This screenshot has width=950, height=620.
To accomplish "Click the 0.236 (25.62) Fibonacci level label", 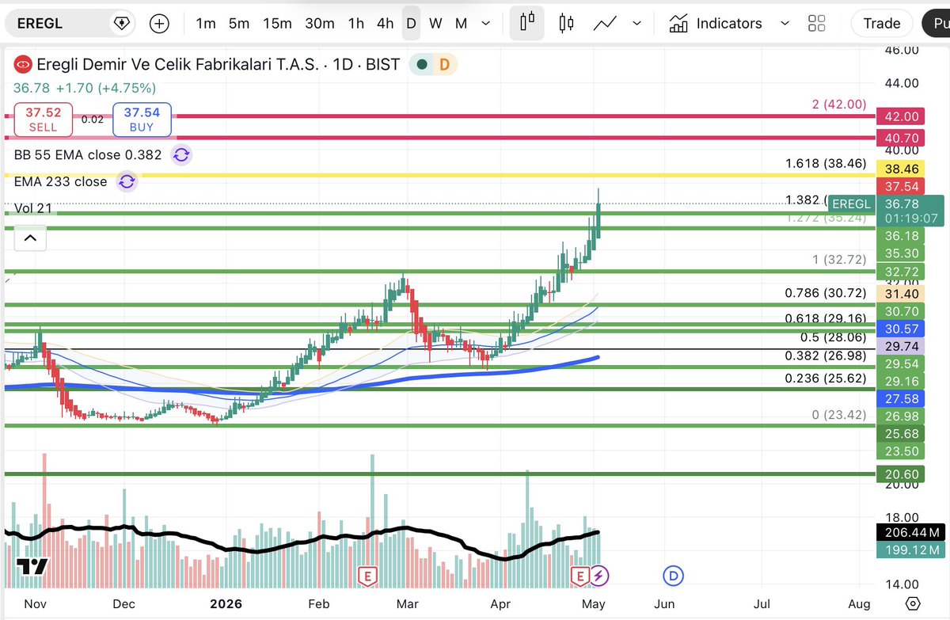I will pos(826,378).
